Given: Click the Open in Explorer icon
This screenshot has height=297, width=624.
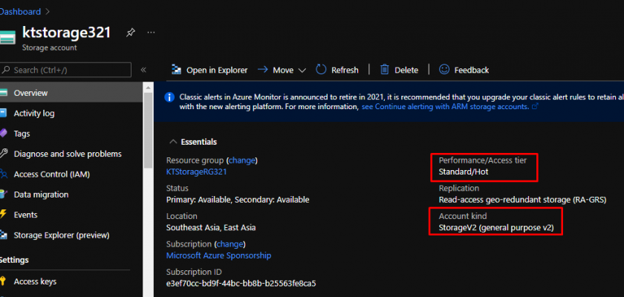Looking at the screenshot, I should 176,70.
